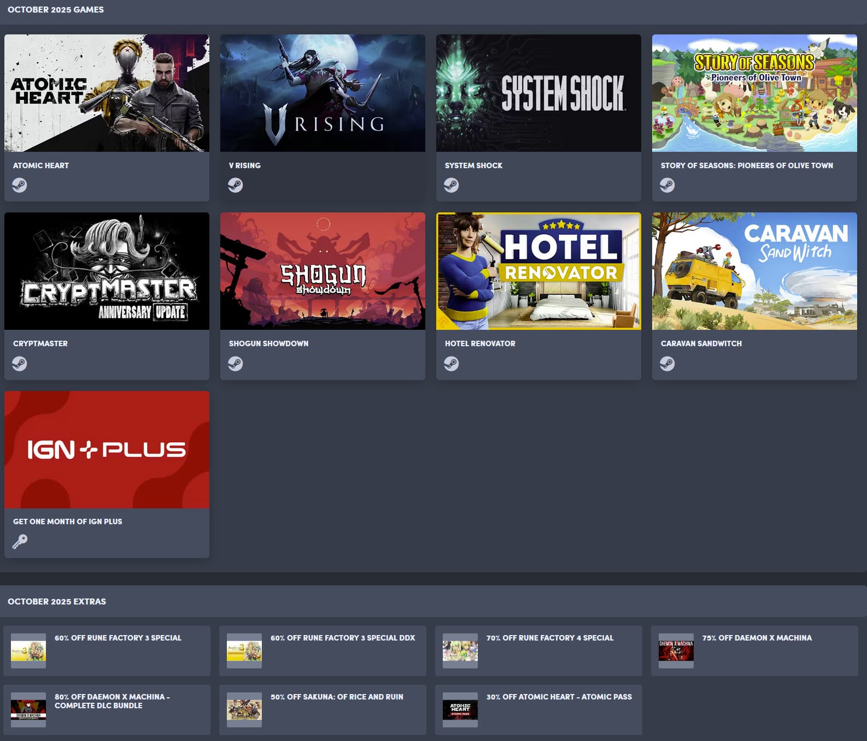Screen dimensions: 867x741
Task: Click the Sakuna: Of Rice and Ruin thumbnail
Action: [x=244, y=709]
